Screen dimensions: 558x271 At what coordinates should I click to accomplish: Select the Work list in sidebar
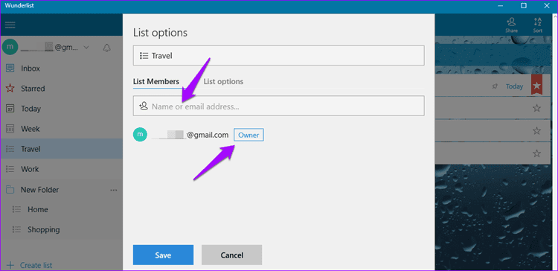pos(62,169)
